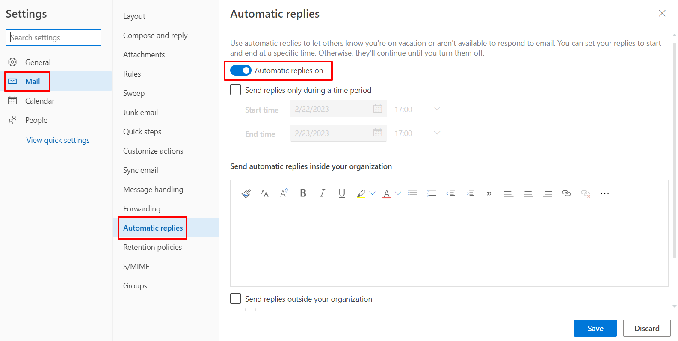This screenshot has width=678, height=341.
Task: Click the Quote formatting icon
Action: (489, 193)
